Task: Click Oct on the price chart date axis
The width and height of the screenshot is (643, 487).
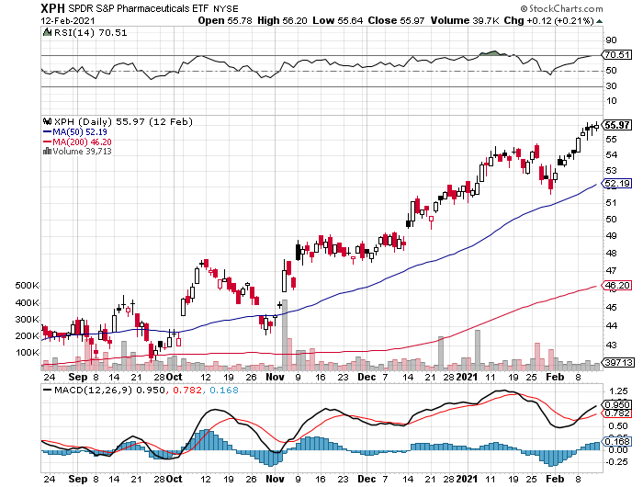Action: [175, 377]
